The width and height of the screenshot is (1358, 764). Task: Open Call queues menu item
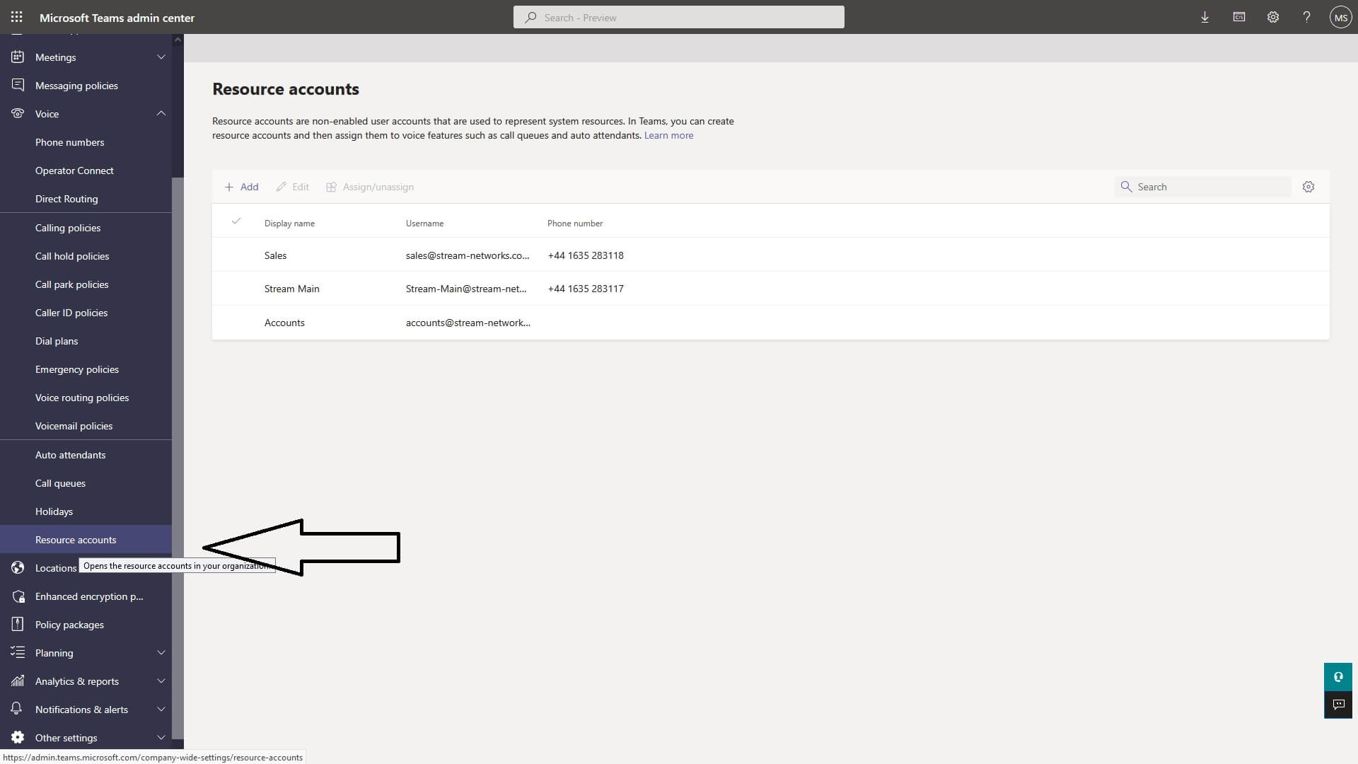59,482
